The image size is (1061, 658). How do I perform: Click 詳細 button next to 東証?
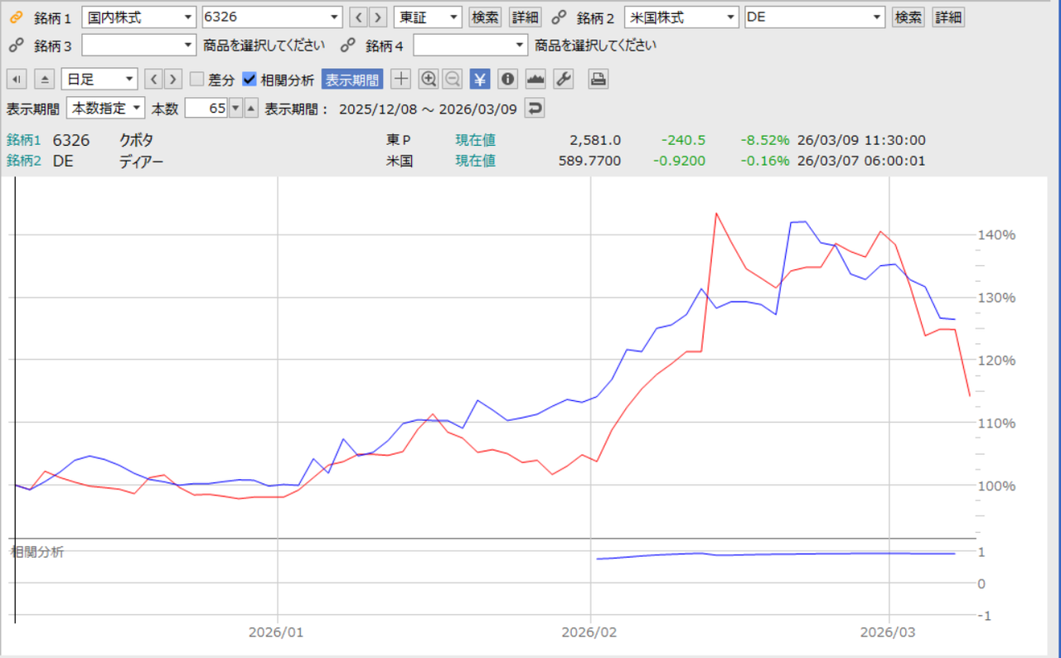tap(525, 17)
